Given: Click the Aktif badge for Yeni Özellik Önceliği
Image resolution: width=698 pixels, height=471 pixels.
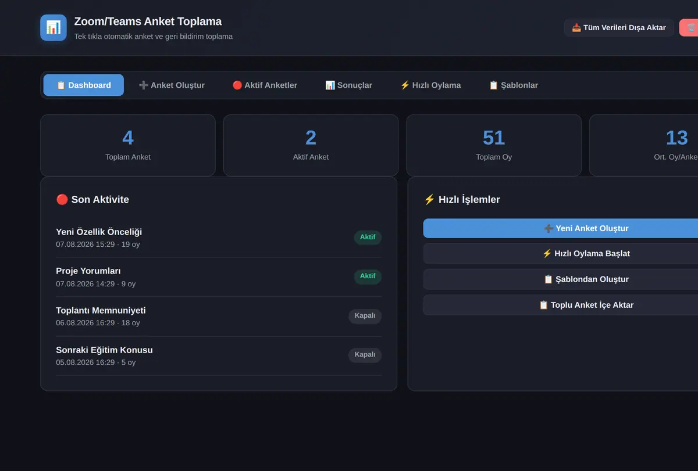Looking at the screenshot, I should click(x=368, y=237).
